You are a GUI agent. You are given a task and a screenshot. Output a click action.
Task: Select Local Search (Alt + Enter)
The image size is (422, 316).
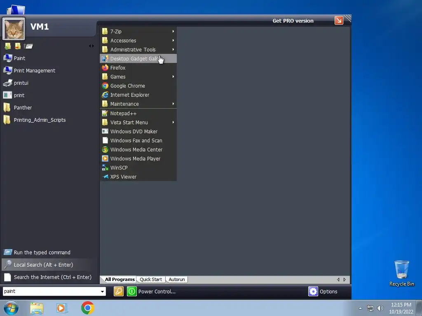click(49, 265)
